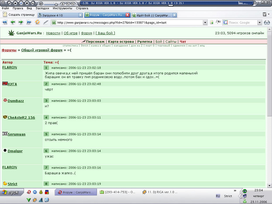Expand closed tabs trash dropdown arrow
Viewport: 272px width, 204px height.
pos(269,14)
